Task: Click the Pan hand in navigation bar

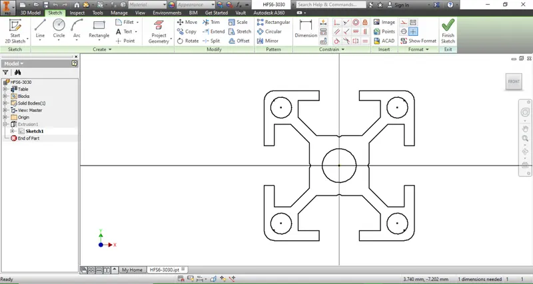Action: 525,128
